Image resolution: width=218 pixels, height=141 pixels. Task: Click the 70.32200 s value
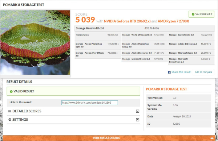coord(113,53)
